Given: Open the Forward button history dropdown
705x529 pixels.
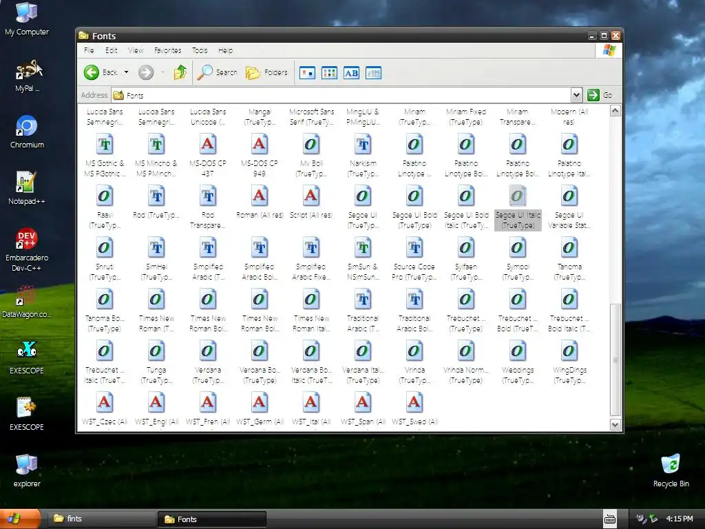Looking at the screenshot, I should click(162, 72).
